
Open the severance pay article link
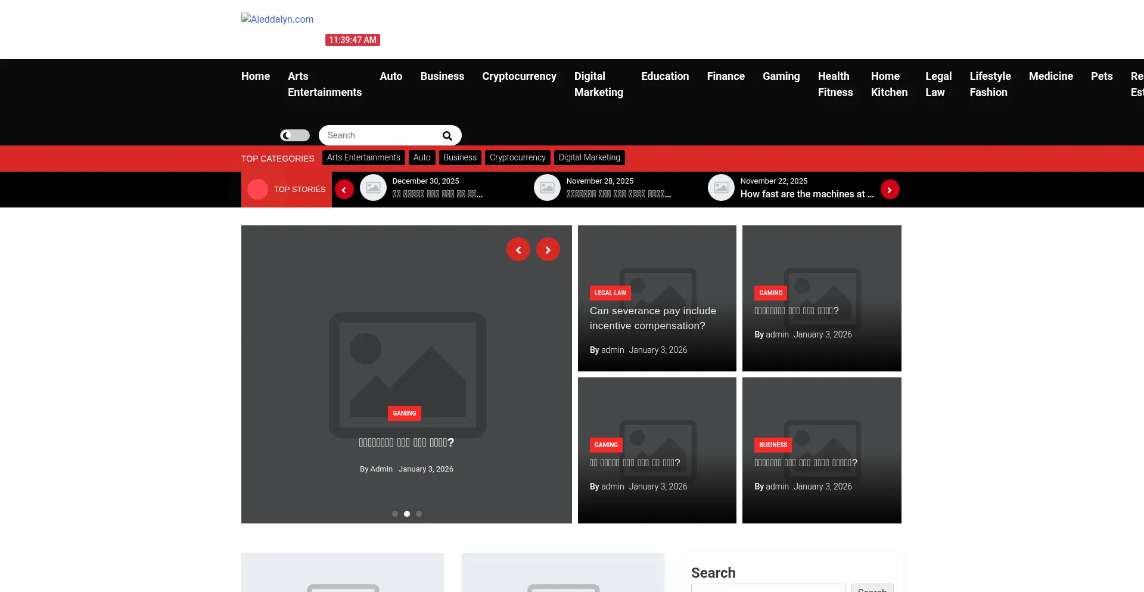[652, 318]
